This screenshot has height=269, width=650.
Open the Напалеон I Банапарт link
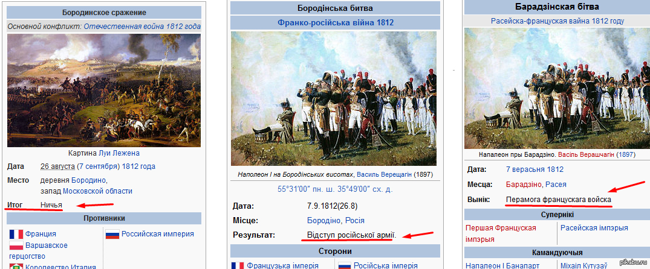pyautogui.click(x=502, y=265)
